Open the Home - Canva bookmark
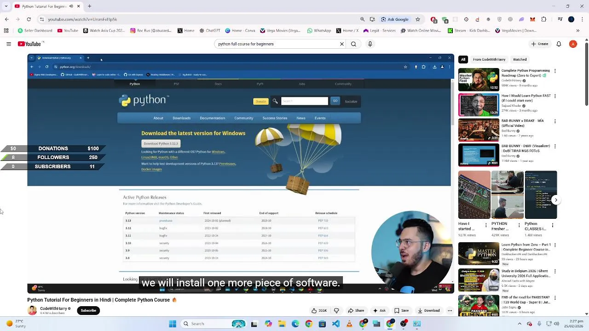Screen dimensions: 589x331 240,31
